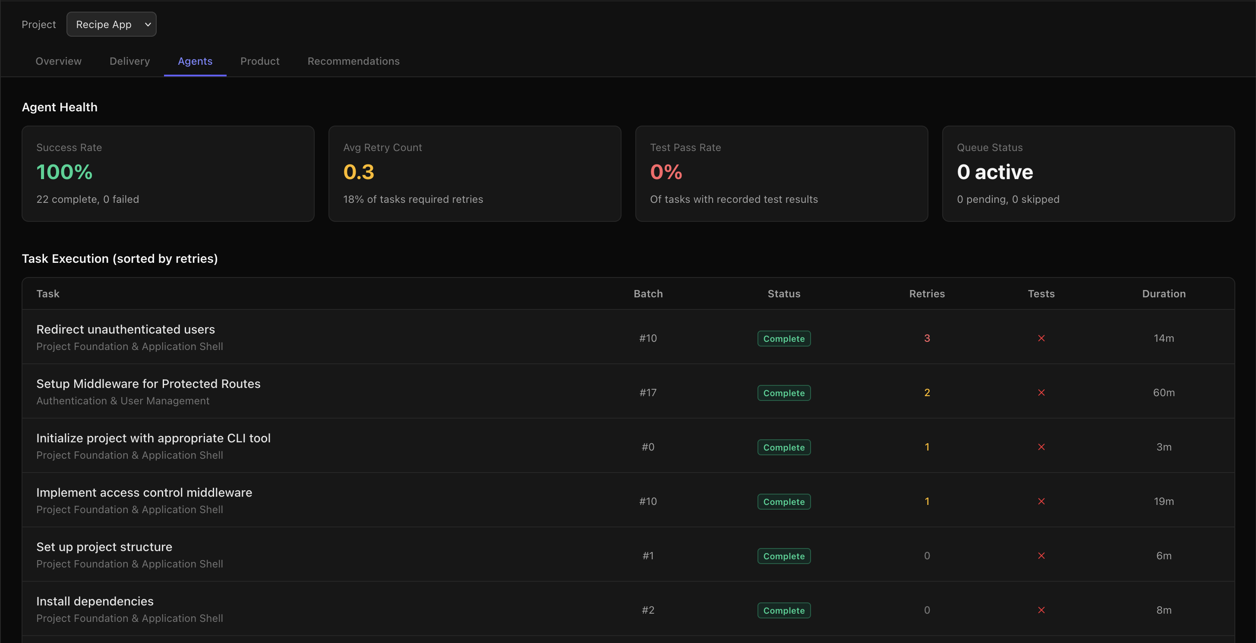Viewport: 1256px width, 643px height.
Task: Click the 8m duration value
Action: point(1164,610)
